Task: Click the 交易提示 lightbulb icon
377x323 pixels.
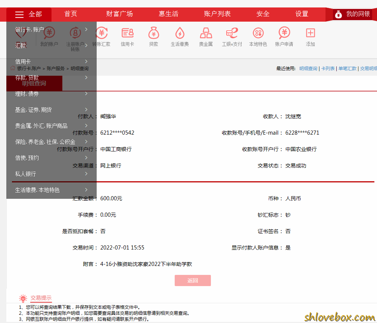Action: click(x=23, y=298)
